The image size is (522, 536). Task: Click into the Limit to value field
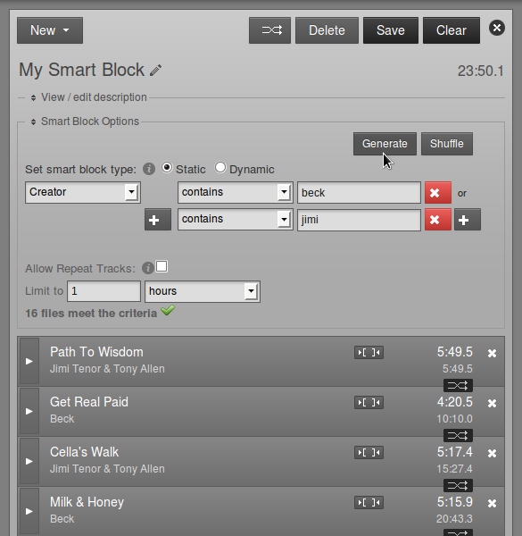[x=104, y=291]
